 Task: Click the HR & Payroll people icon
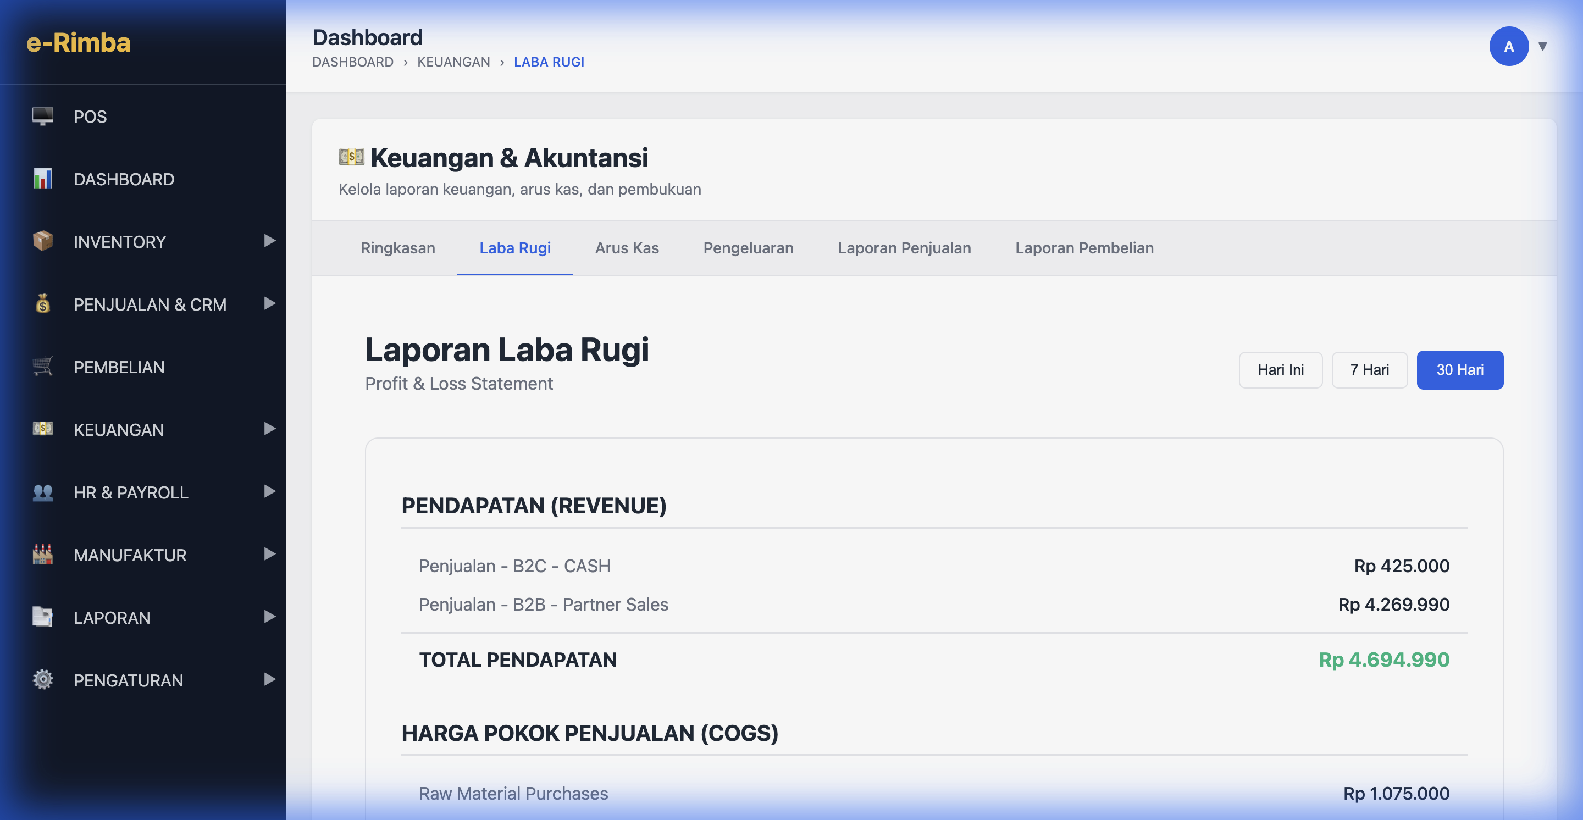pyautogui.click(x=42, y=492)
